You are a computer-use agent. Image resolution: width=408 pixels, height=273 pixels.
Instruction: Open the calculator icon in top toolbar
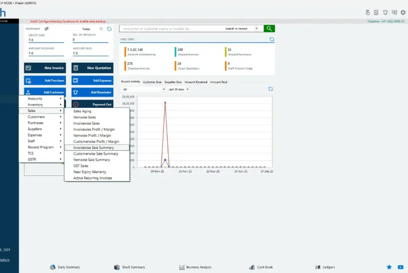[376, 12]
